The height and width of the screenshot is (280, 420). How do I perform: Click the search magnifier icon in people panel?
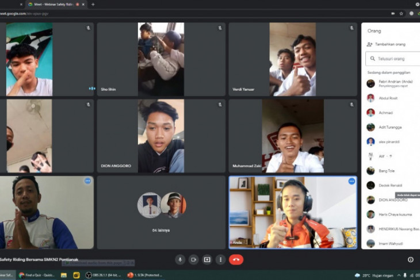[x=372, y=58]
